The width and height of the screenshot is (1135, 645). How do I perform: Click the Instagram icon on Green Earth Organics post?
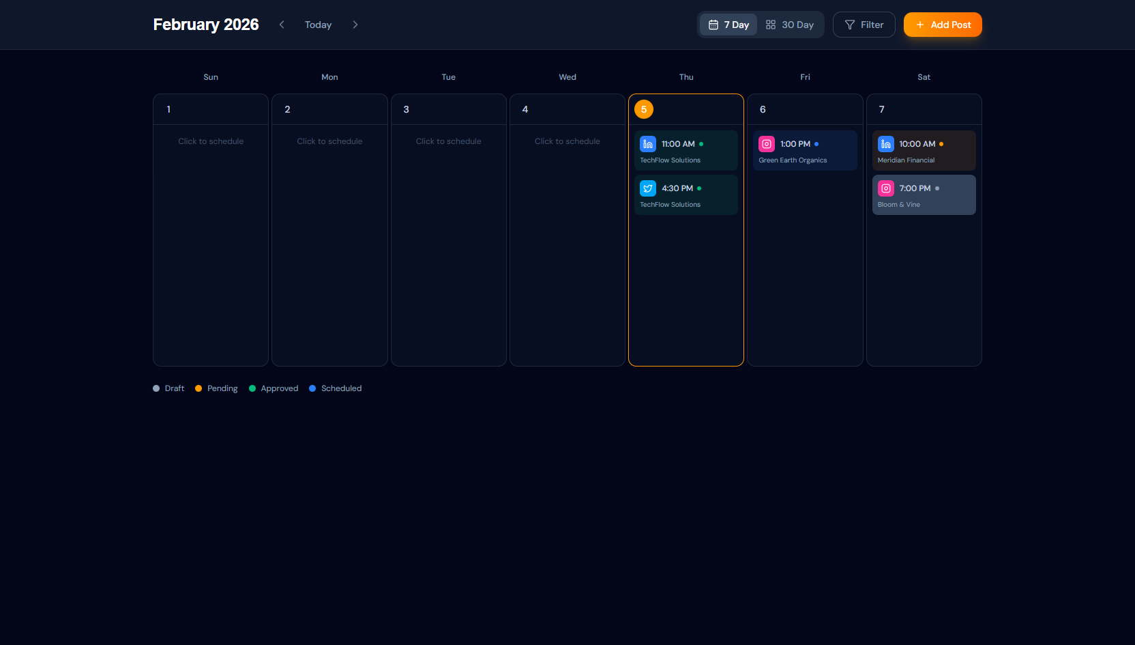tap(766, 144)
